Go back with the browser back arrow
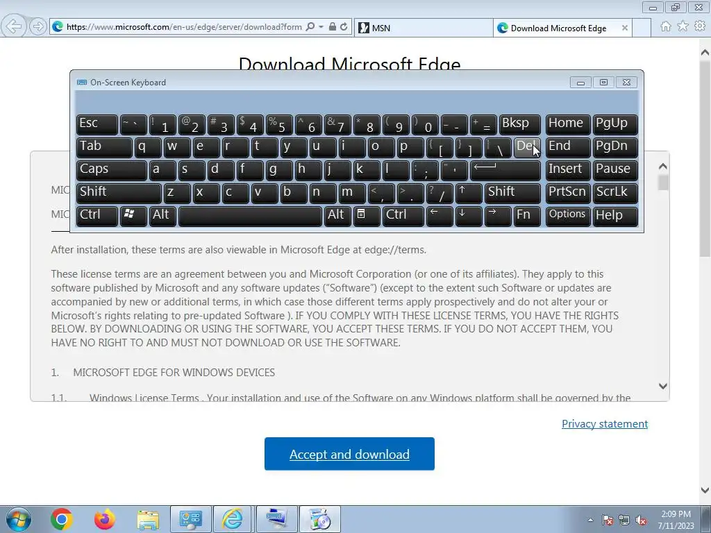This screenshot has height=533, width=711. pyautogui.click(x=14, y=26)
